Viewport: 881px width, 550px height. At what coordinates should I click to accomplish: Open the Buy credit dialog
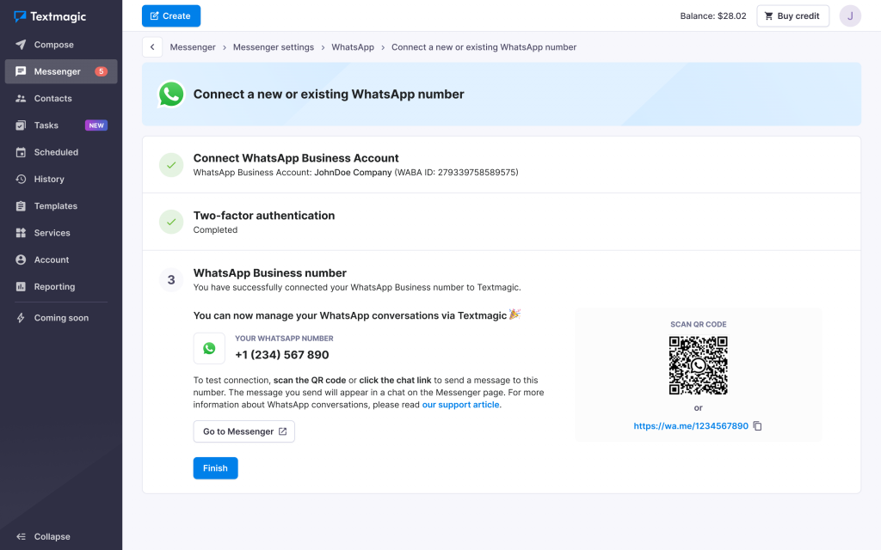pyautogui.click(x=792, y=15)
